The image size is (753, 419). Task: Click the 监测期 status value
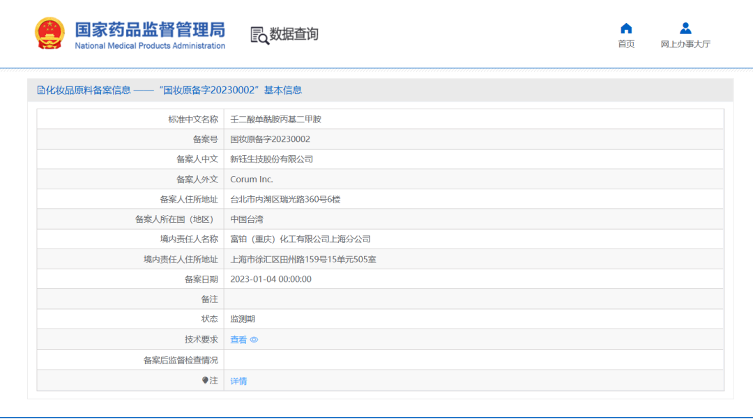click(x=243, y=319)
